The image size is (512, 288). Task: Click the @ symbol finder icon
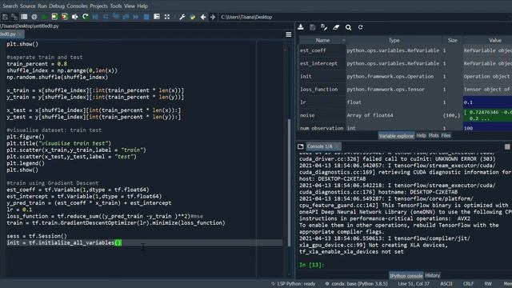point(34,17)
